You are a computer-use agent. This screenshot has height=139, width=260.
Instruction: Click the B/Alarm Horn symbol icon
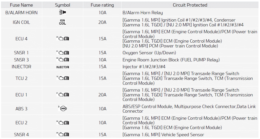click(x=63, y=12)
